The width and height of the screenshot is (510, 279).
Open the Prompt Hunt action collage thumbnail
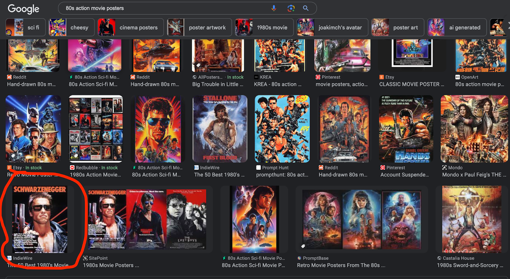[x=282, y=129]
